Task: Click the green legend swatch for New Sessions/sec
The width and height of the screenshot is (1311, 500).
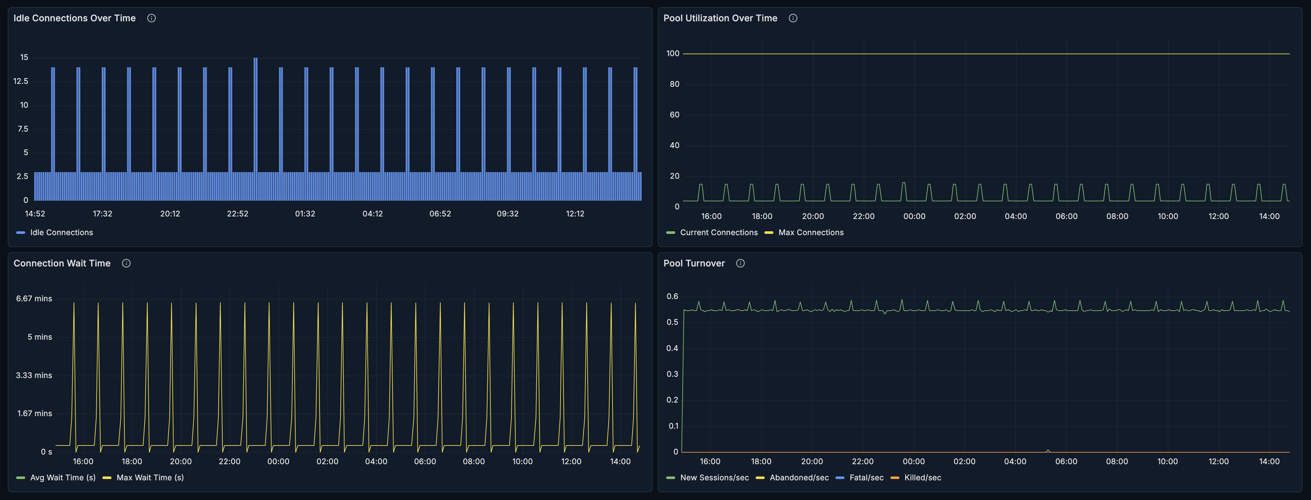Action: pyautogui.click(x=670, y=478)
